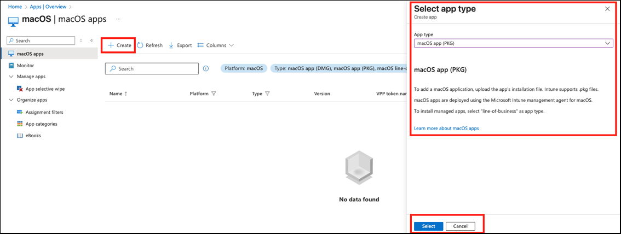Open eBooks in sidebar
Image resolution: width=621 pixels, height=234 pixels.
[x=33, y=136]
